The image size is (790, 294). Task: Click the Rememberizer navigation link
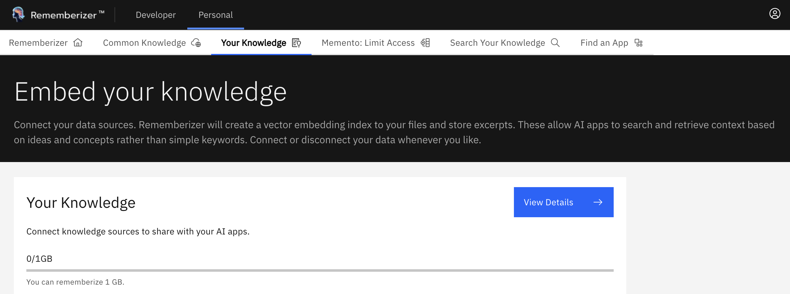click(x=38, y=42)
